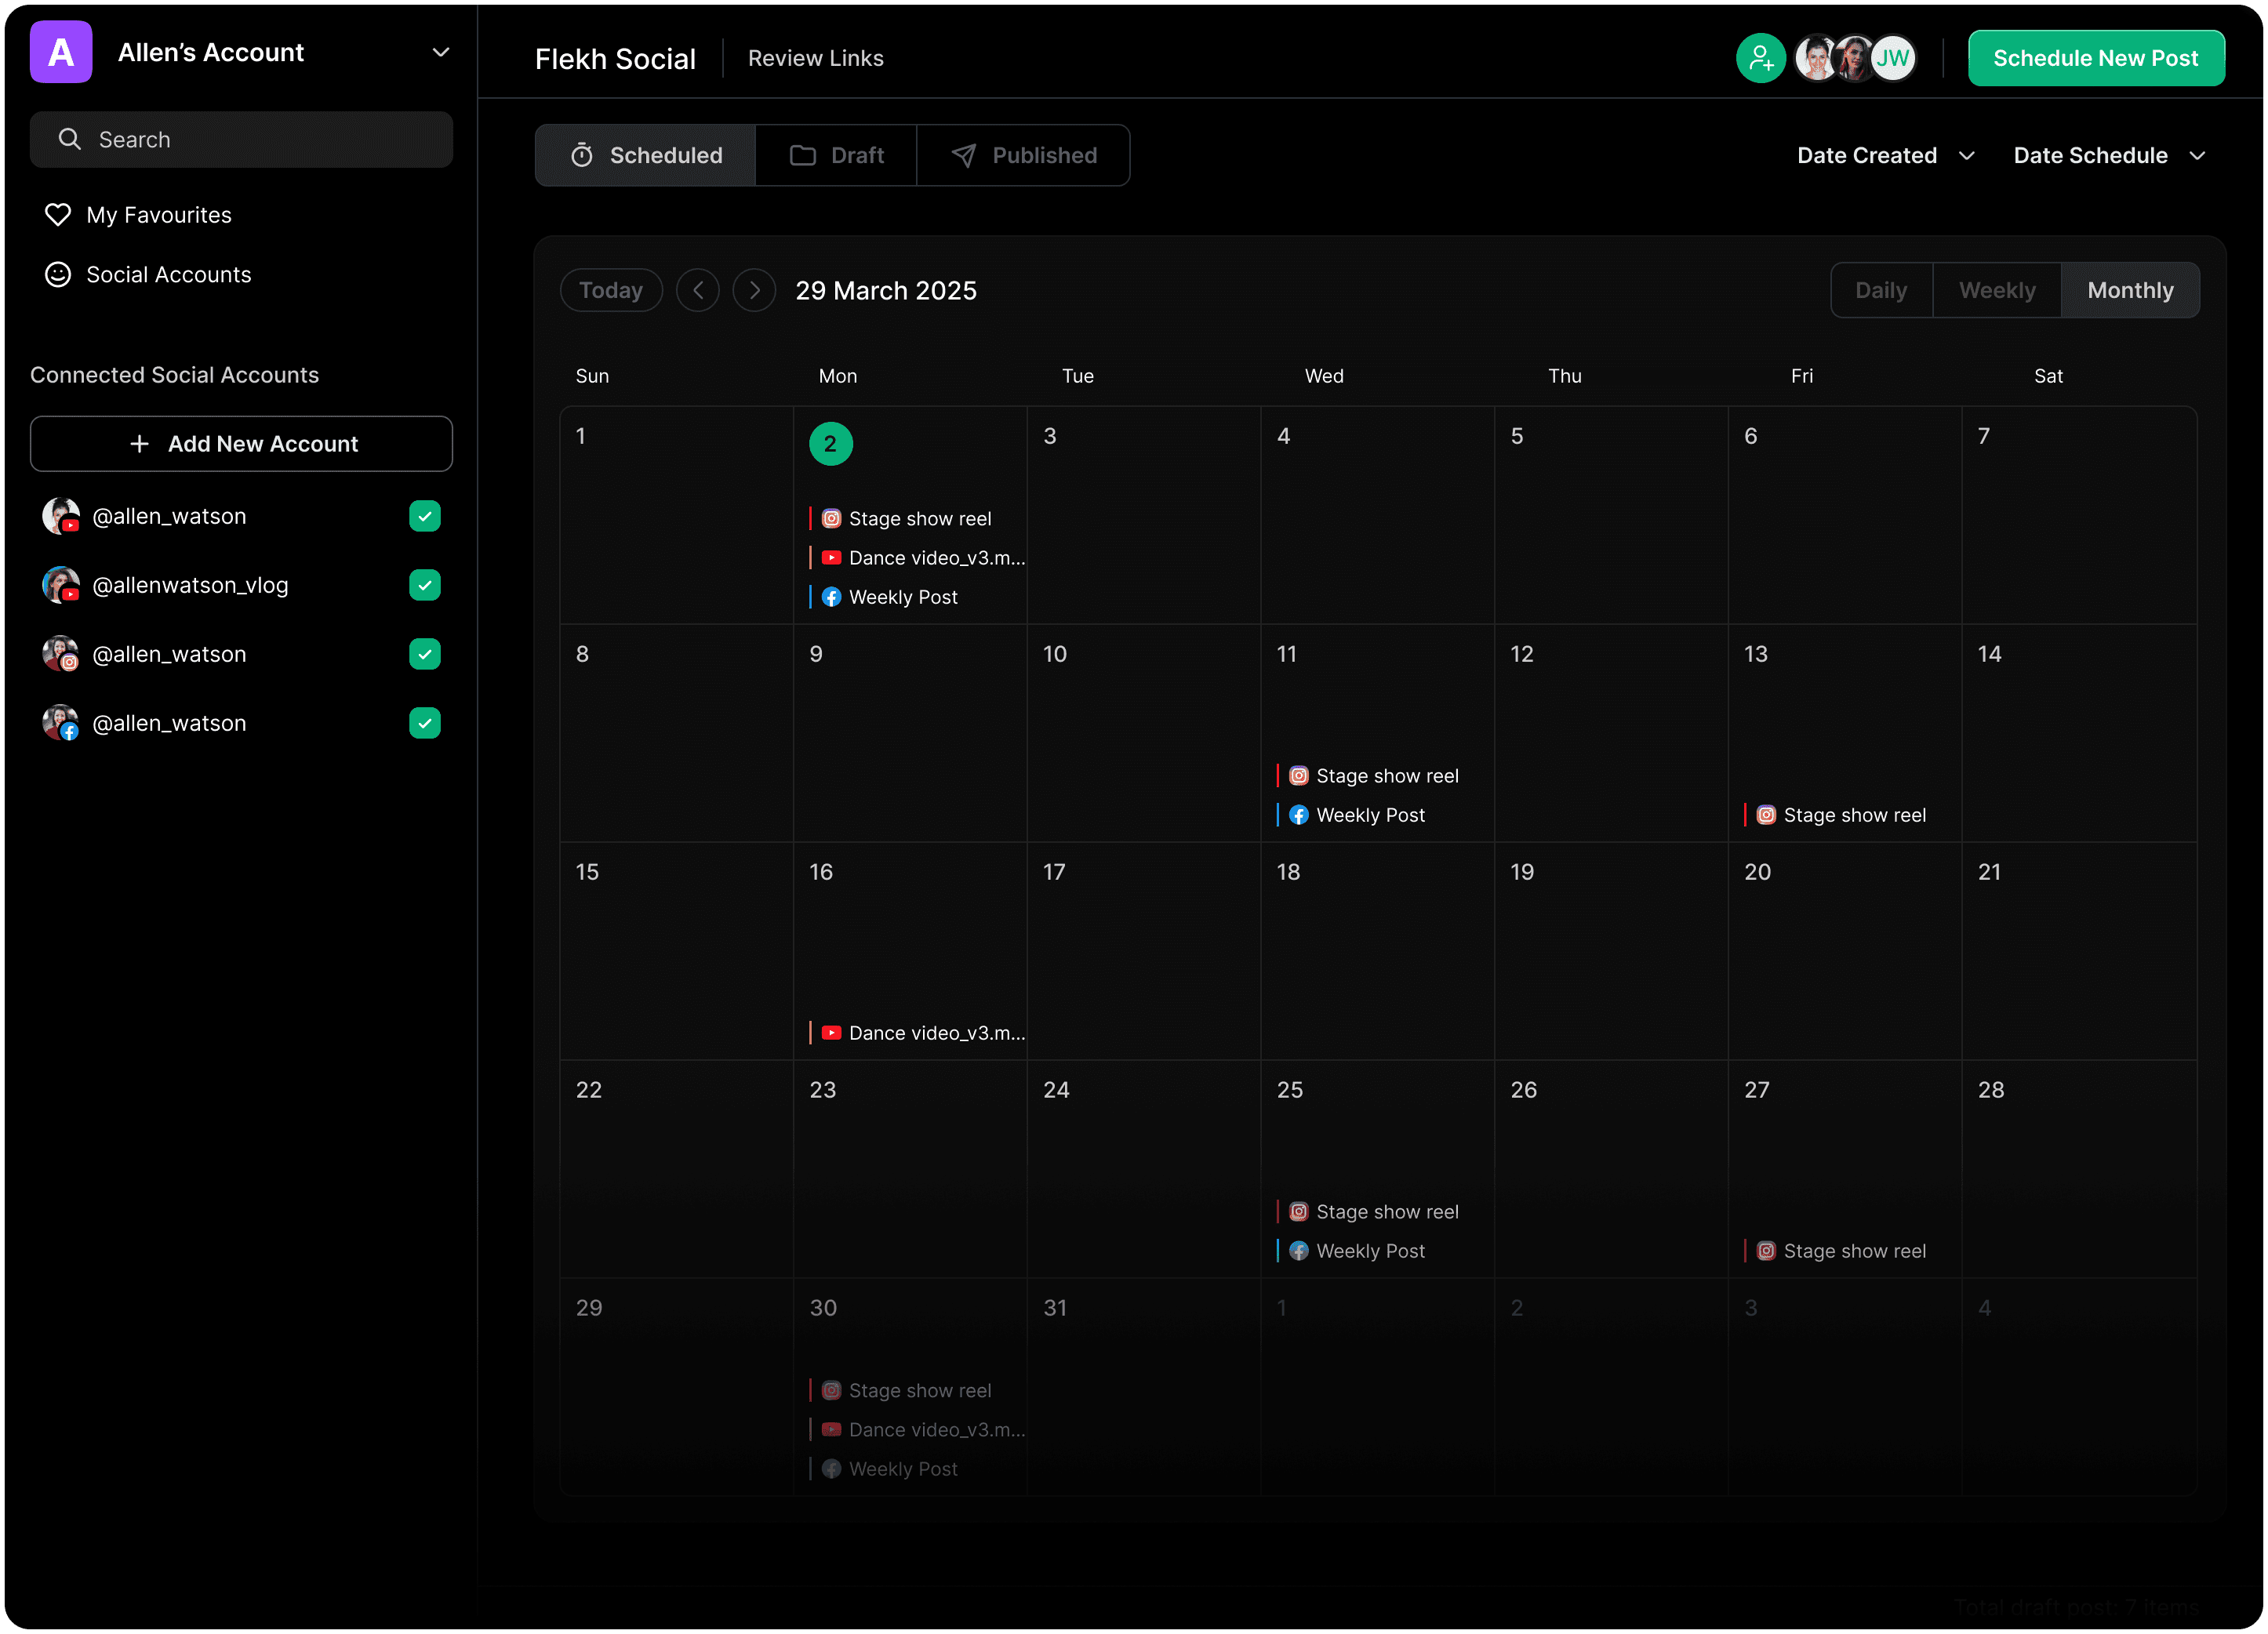Click the purple A account logo
This screenshot has height=1634, width=2268.
(x=61, y=52)
